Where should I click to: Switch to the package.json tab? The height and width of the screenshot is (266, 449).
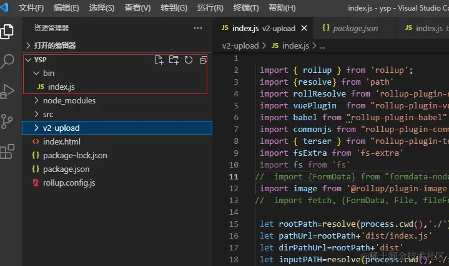[355, 28]
